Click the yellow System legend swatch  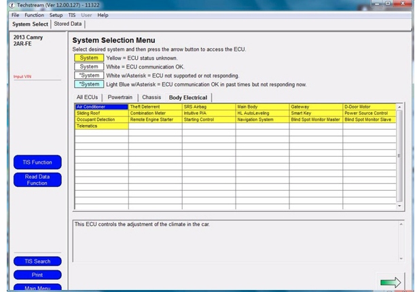click(x=89, y=58)
